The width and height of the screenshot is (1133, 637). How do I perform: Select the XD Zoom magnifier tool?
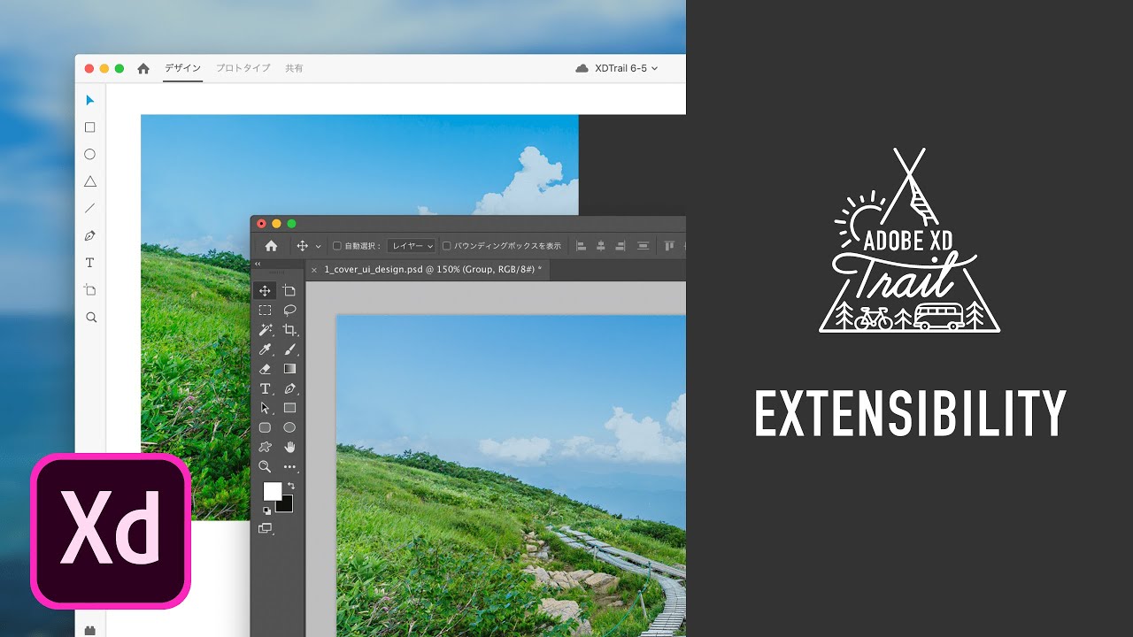[90, 317]
